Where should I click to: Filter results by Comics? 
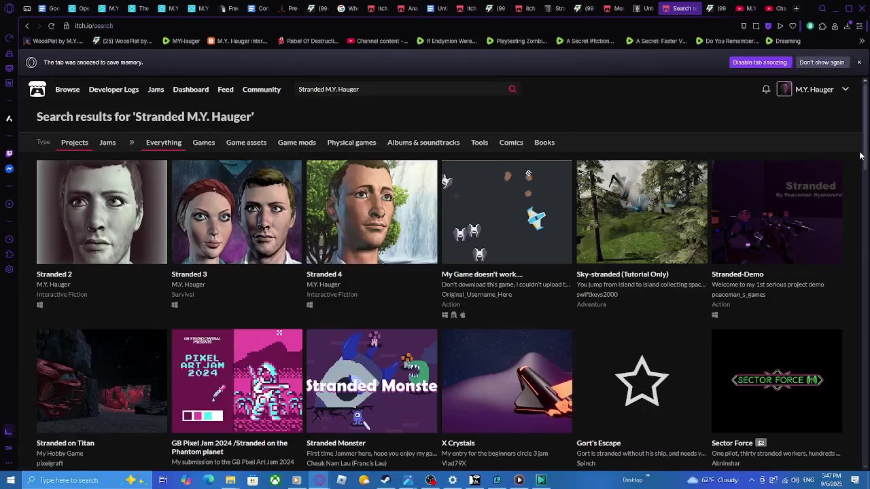tap(511, 143)
